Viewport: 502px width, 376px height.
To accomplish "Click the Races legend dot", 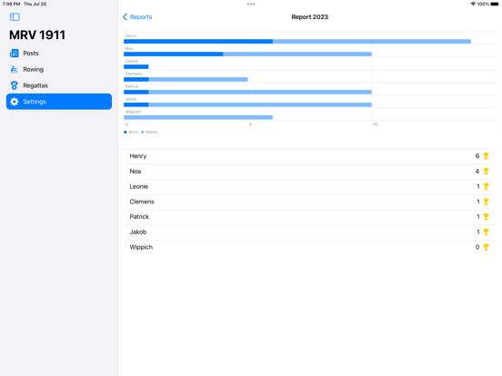I will pos(143,132).
